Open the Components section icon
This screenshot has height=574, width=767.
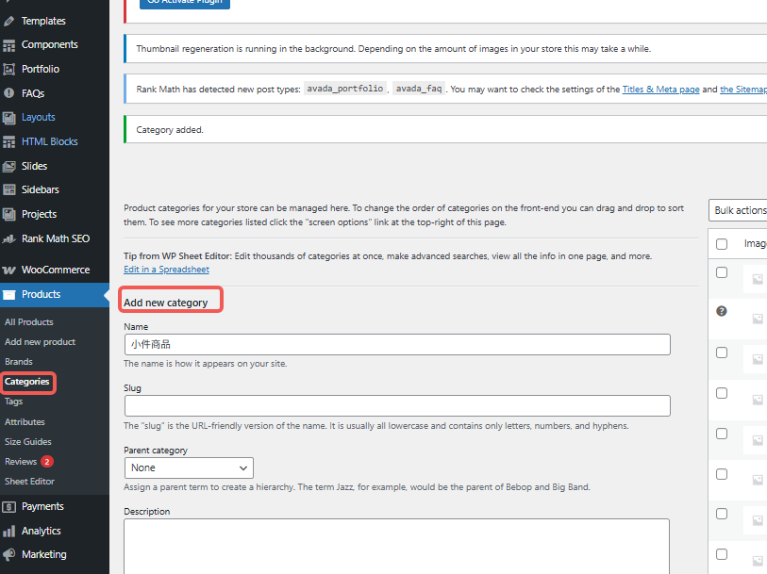point(9,43)
